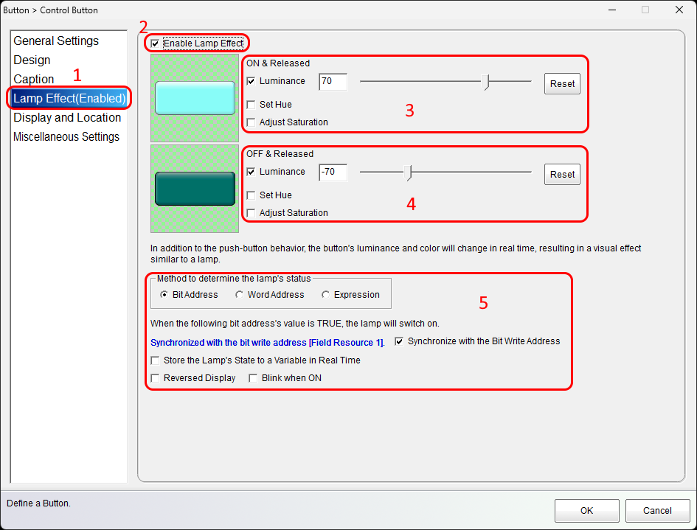The height and width of the screenshot is (530, 697).
Task: Click the ON luminance slider handle
Action: click(486, 82)
